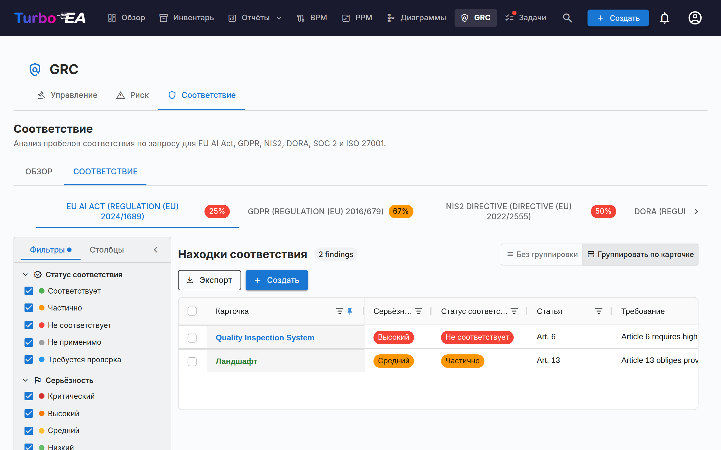Click the 25% compliance score badge
Image resolution: width=721 pixels, height=450 pixels.
(x=217, y=211)
